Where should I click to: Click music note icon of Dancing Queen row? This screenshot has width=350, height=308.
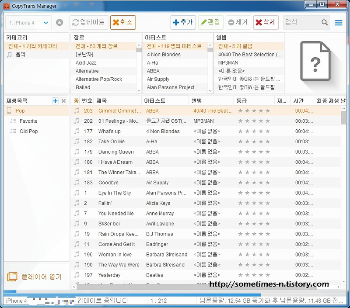pos(77,152)
